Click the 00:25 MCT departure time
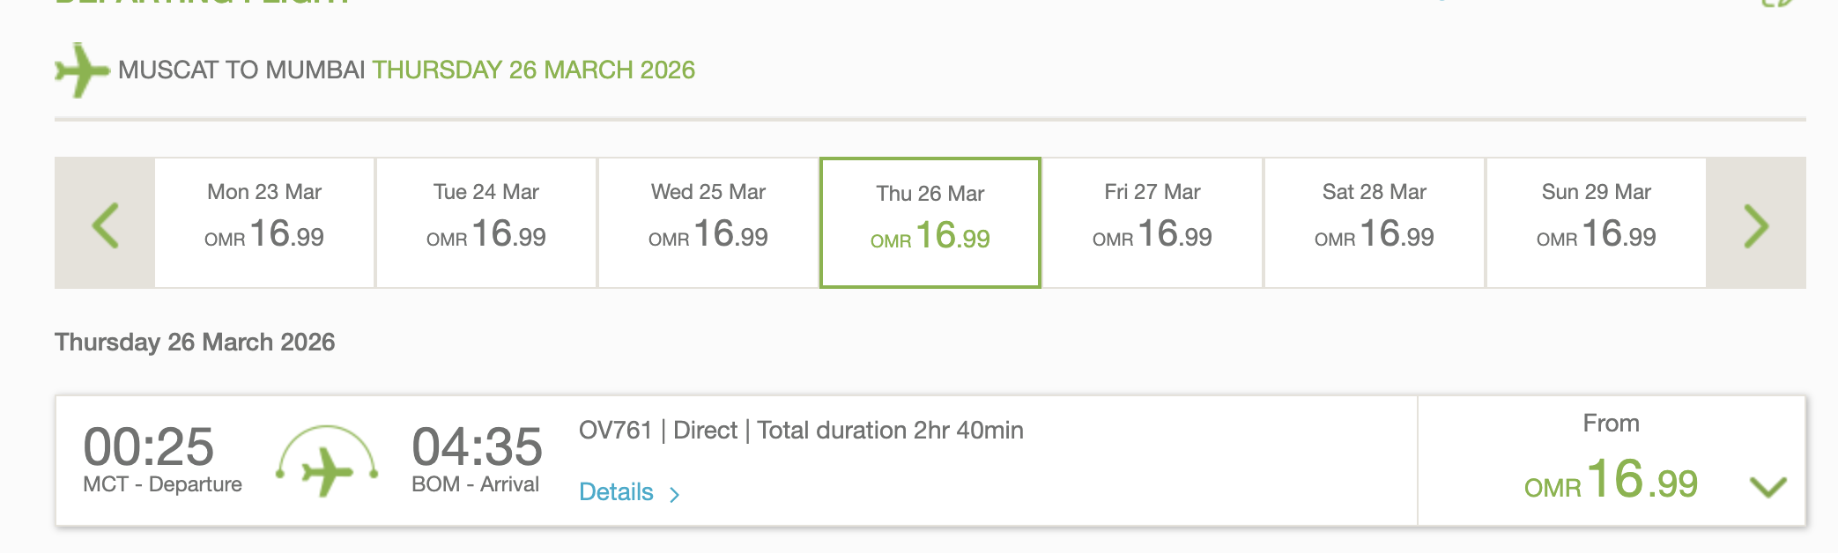Screen dimensions: 1838x553 [x=150, y=447]
